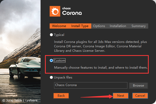Cancel the Corona installation
The width and height of the screenshot is (156, 104).
140,96
